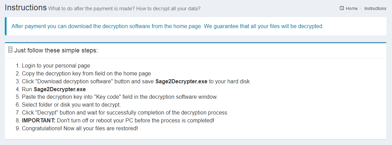Click step 6 "Select folder or disk" line
This screenshot has height=145, width=392.
[71, 105]
